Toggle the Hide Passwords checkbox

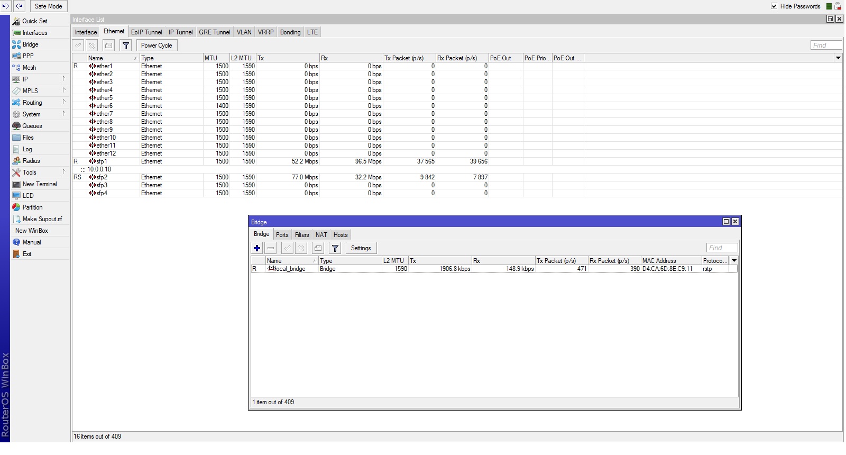click(774, 6)
